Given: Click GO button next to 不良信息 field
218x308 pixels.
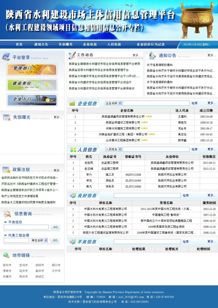Looking at the screenshot, I should 55,227.
